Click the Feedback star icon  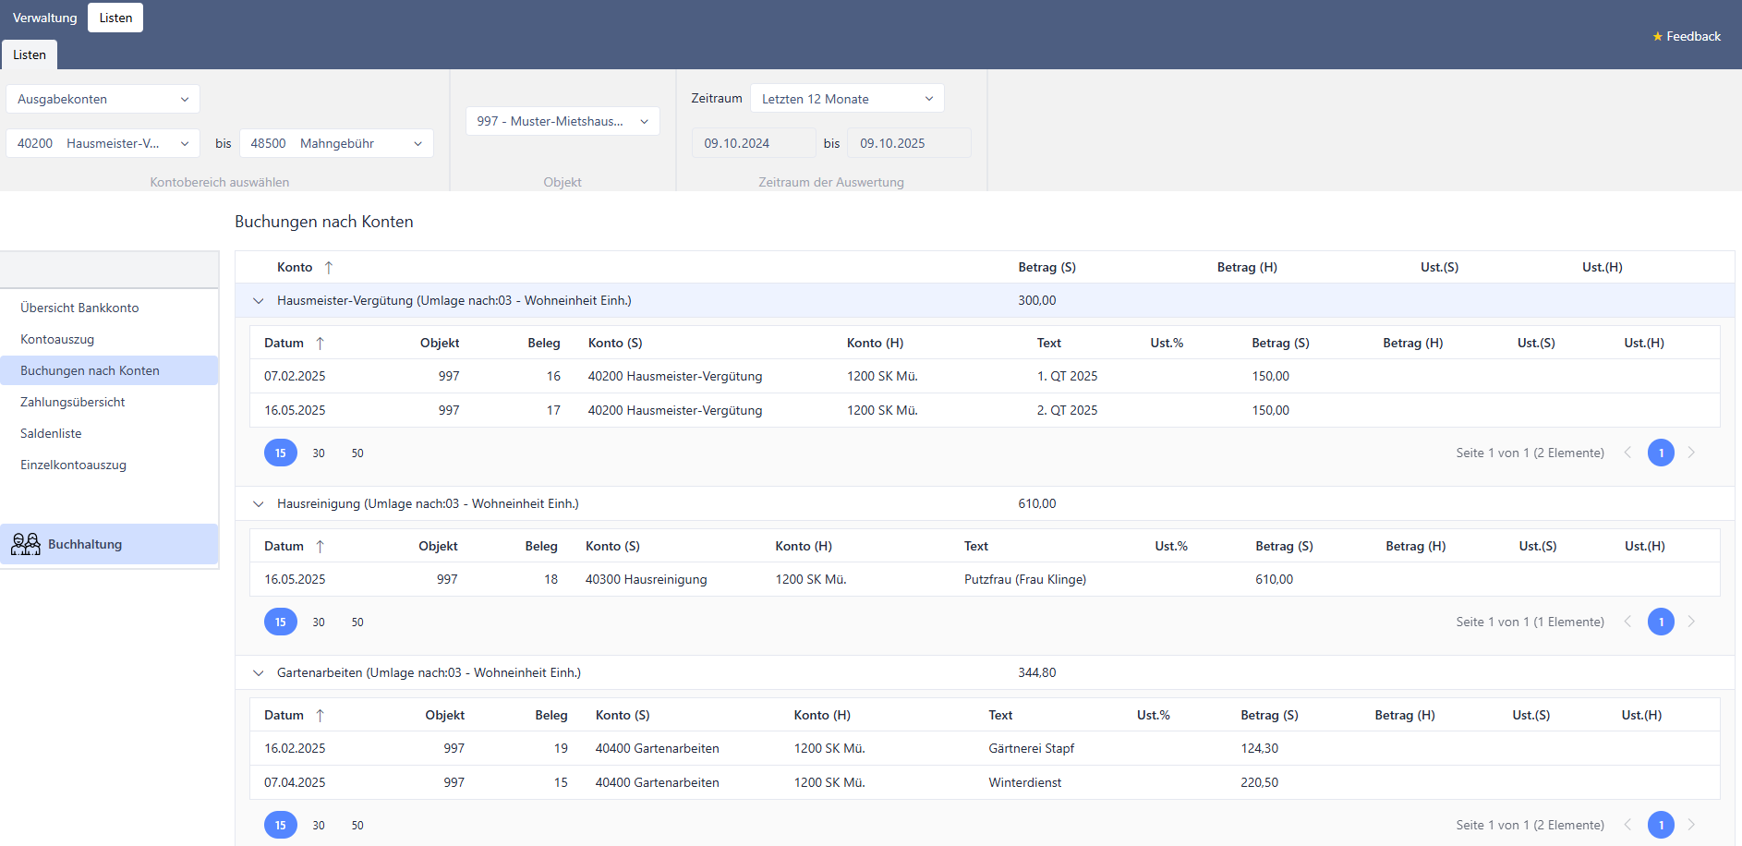(x=1657, y=37)
